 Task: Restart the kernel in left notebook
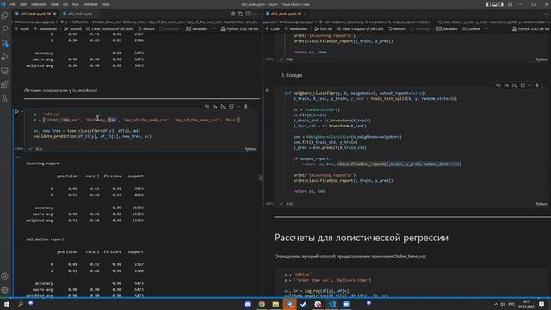click(x=146, y=28)
